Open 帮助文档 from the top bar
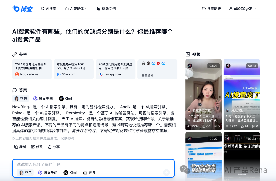 (x=106, y=8)
